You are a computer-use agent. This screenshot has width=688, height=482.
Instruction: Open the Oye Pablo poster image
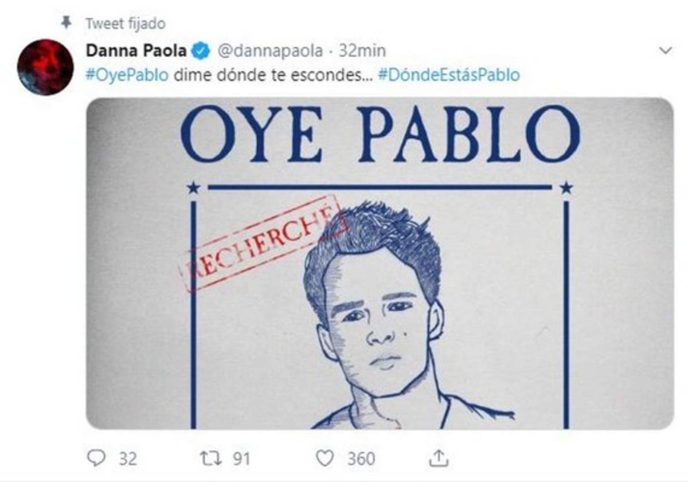pyautogui.click(x=380, y=263)
